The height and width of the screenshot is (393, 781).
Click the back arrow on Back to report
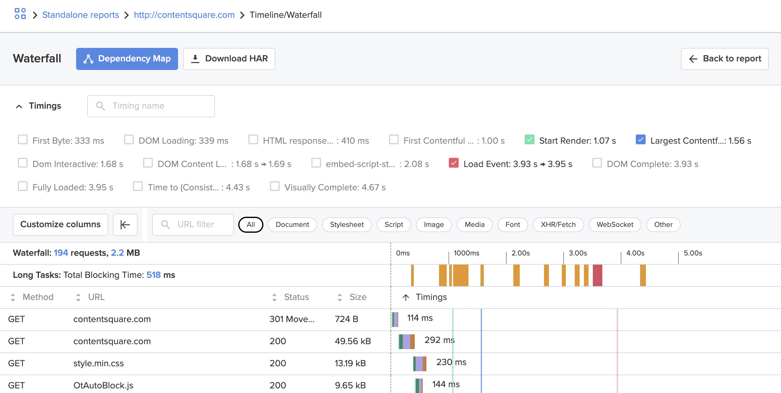(x=693, y=59)
